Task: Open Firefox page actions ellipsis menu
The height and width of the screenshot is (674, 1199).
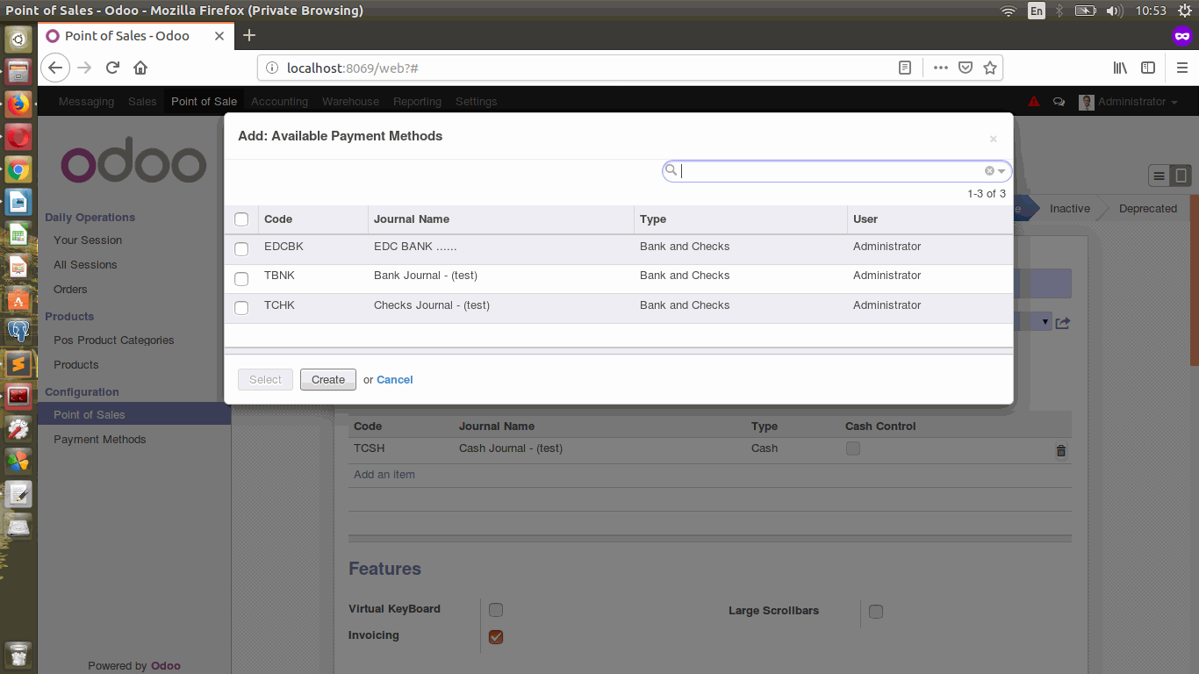Action: 940,68
